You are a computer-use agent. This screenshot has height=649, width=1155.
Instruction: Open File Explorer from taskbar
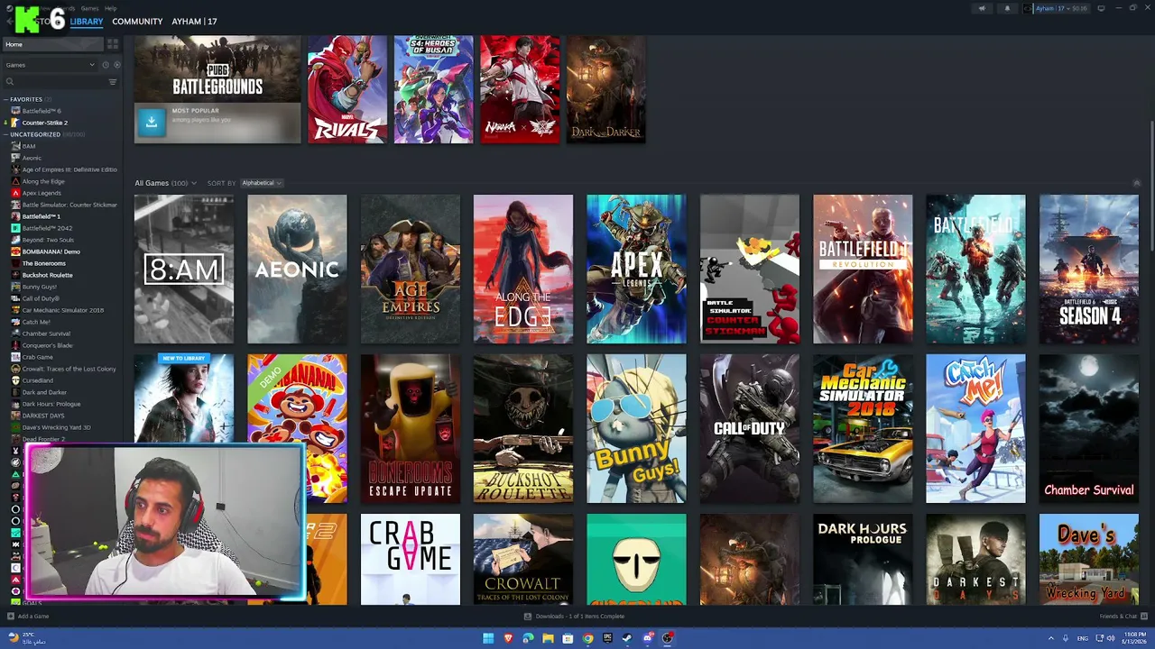point(548,638)
